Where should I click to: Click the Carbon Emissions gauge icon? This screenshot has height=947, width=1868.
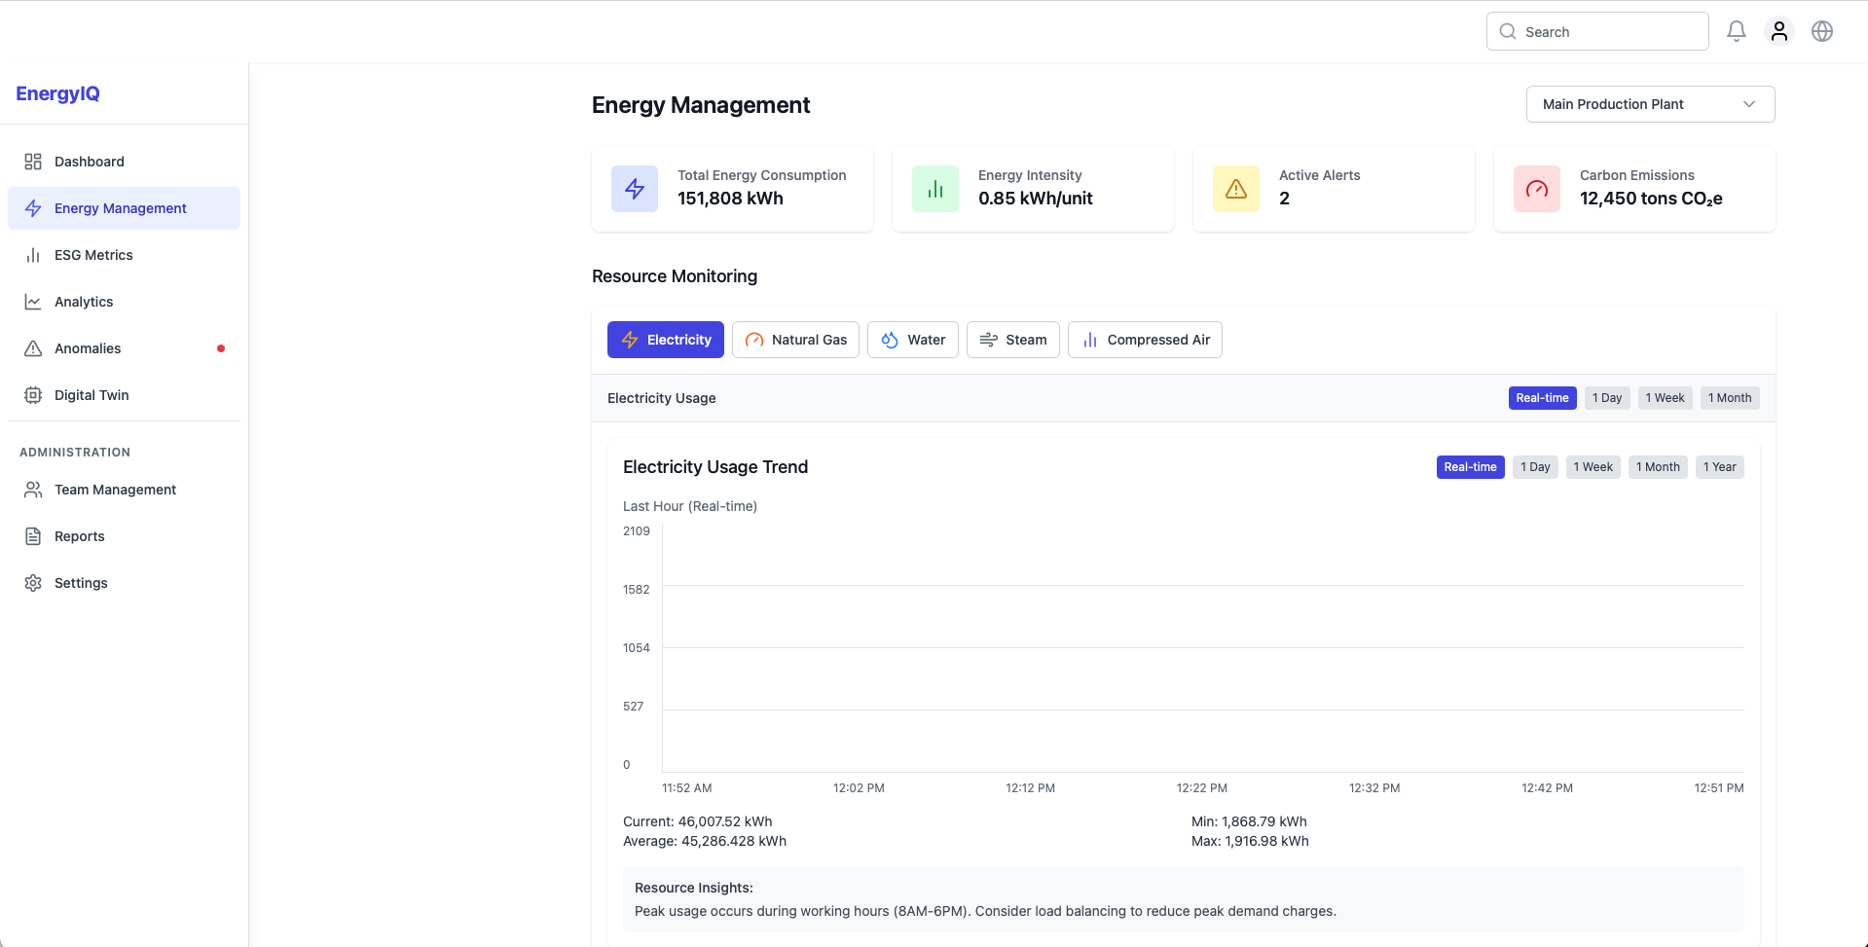(1536, 189)
